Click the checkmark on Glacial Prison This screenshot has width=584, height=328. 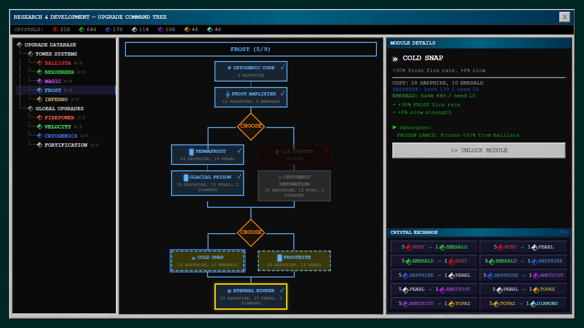coord(239,176)
